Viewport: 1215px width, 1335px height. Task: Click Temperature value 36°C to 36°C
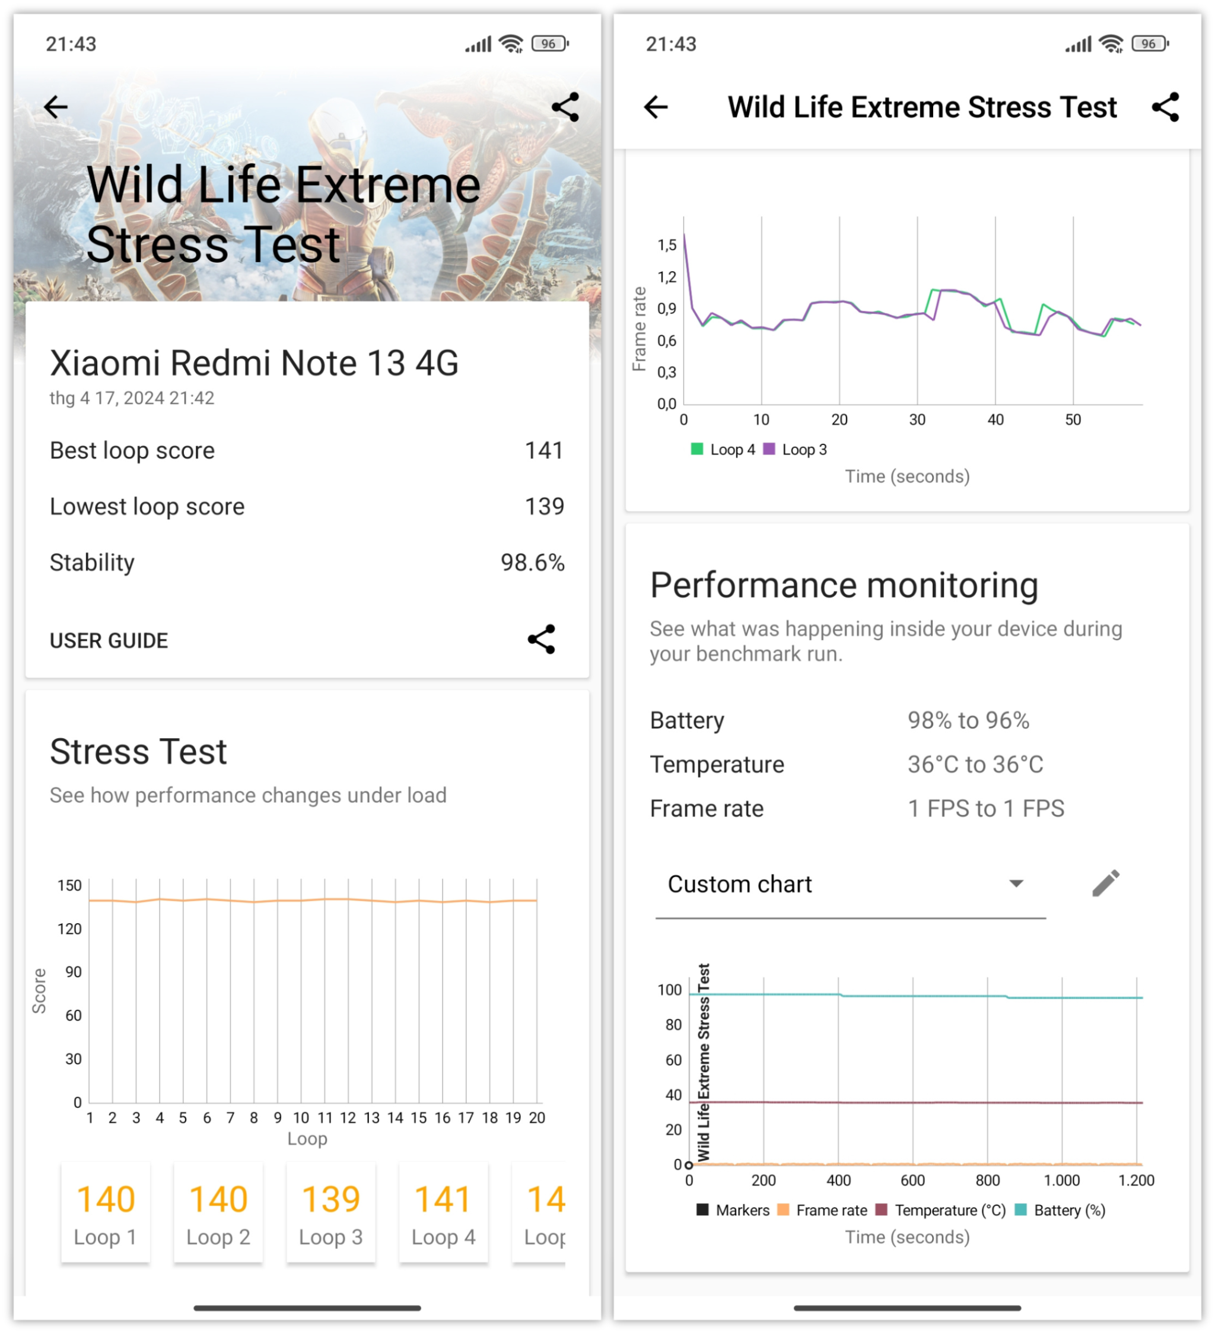pyautogui.click(x=975, y=765)
